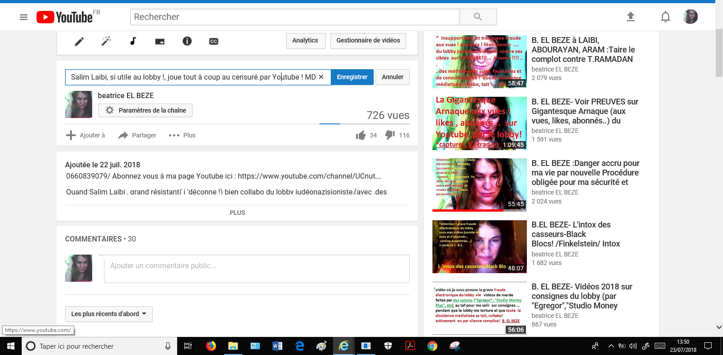723x355 pixels.
Task: Open File Explorer from the taskbar
Action: [233, 346]
